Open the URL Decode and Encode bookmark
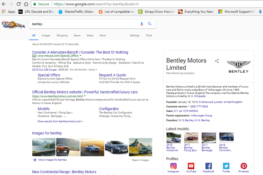263x175 pixels. [37, 11]
